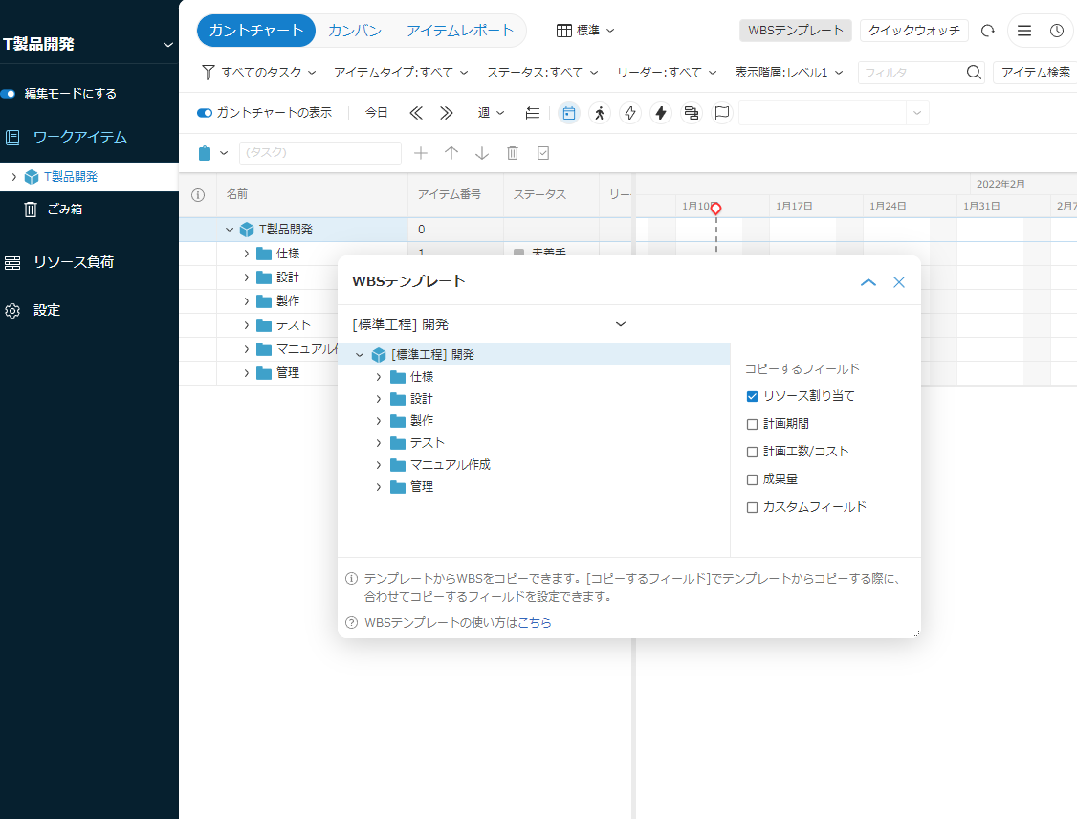Click the delete trash icon in the item toolbar

(513, 152)
